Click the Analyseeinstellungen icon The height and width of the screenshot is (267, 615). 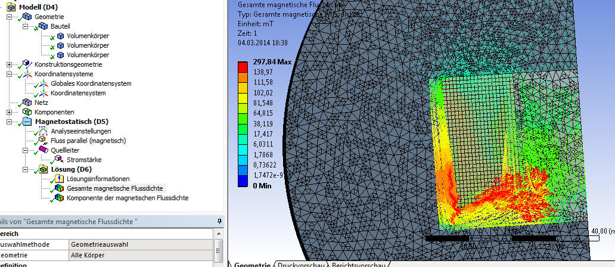(x=43, y=131)
